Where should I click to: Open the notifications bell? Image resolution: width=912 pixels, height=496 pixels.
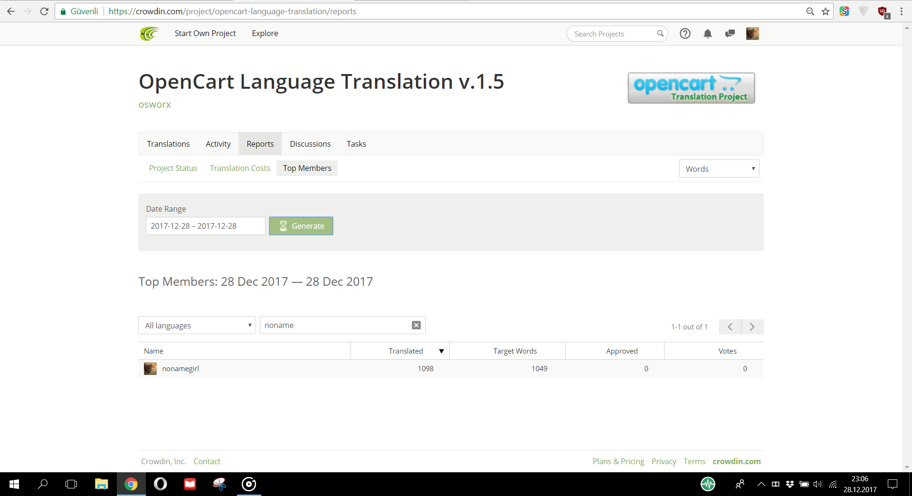(708, 34)
